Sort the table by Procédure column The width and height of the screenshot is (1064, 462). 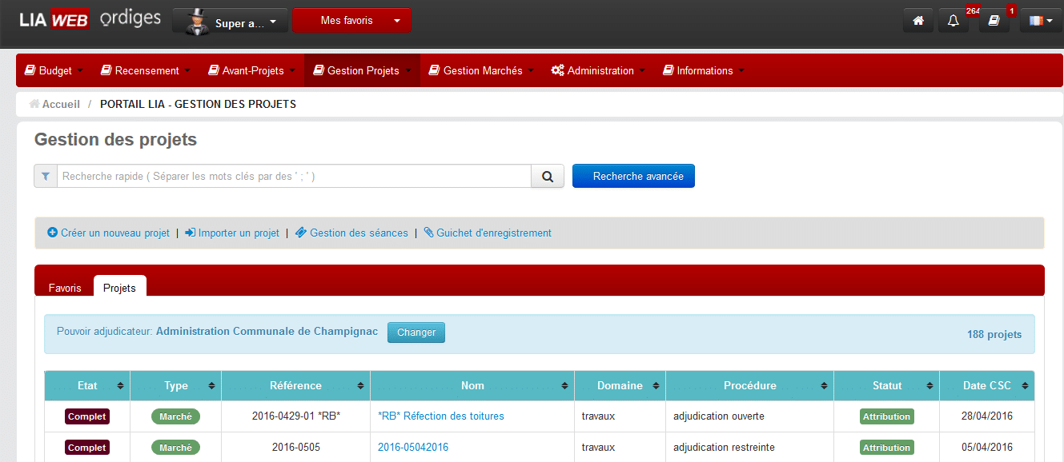[749, 385]
